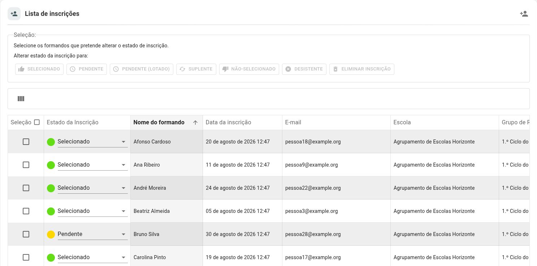Click email pessoa3@example.org

pyautogui.click(x=312, y=211)
